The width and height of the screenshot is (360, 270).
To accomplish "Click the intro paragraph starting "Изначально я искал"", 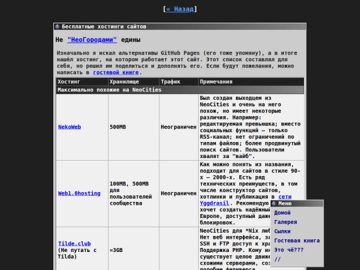I will [x=177, y=63].
